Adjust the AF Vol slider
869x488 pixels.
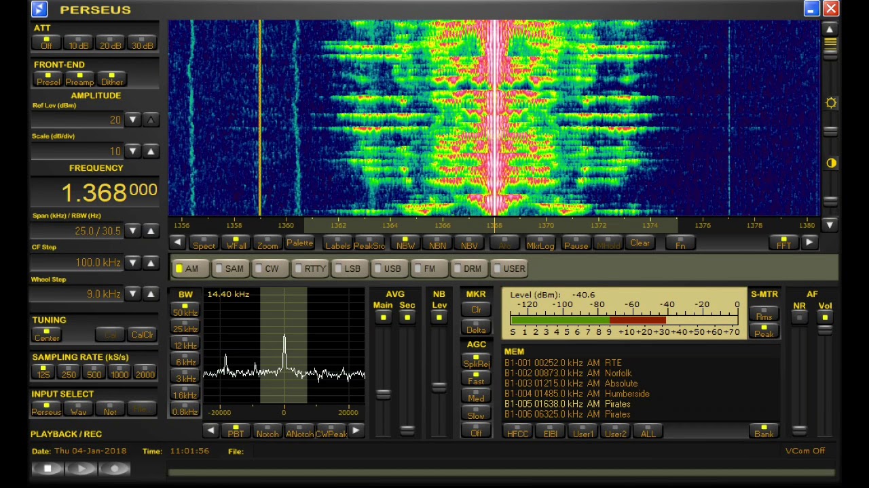coord(825,329)
